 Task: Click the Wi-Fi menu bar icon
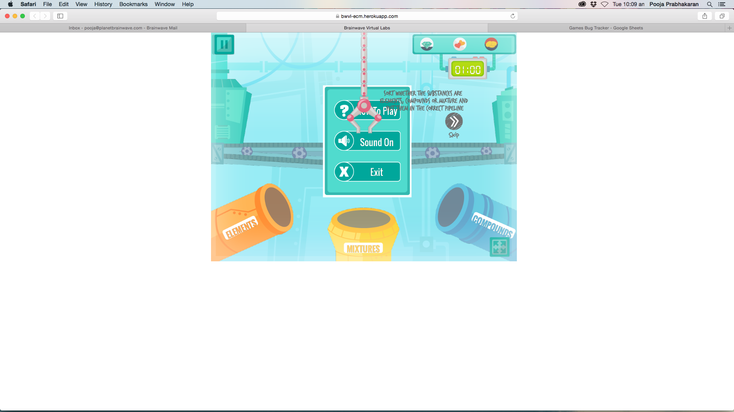pos(604,4)
